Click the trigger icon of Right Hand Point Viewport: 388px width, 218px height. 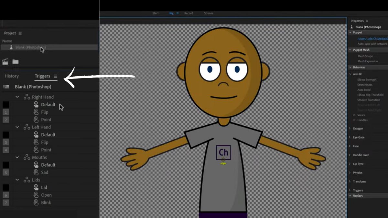coord(36,119)
